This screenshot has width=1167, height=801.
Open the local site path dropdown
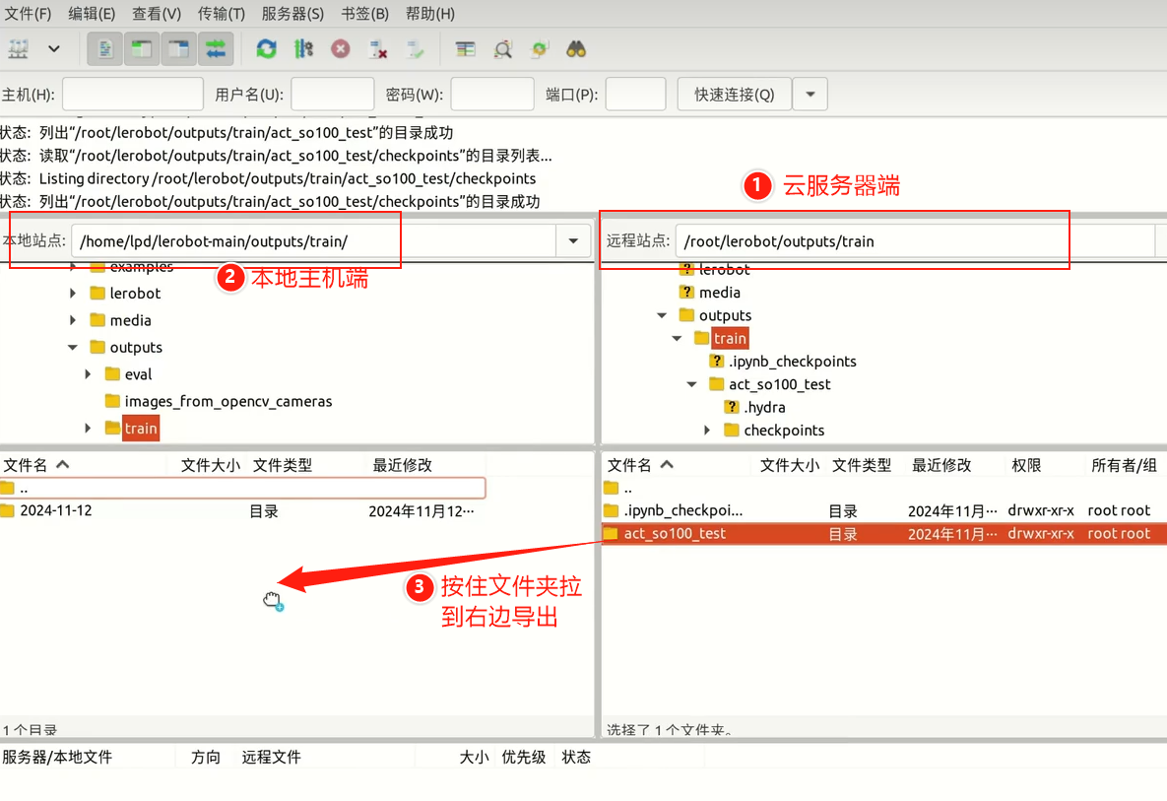[x=573, y=241]
